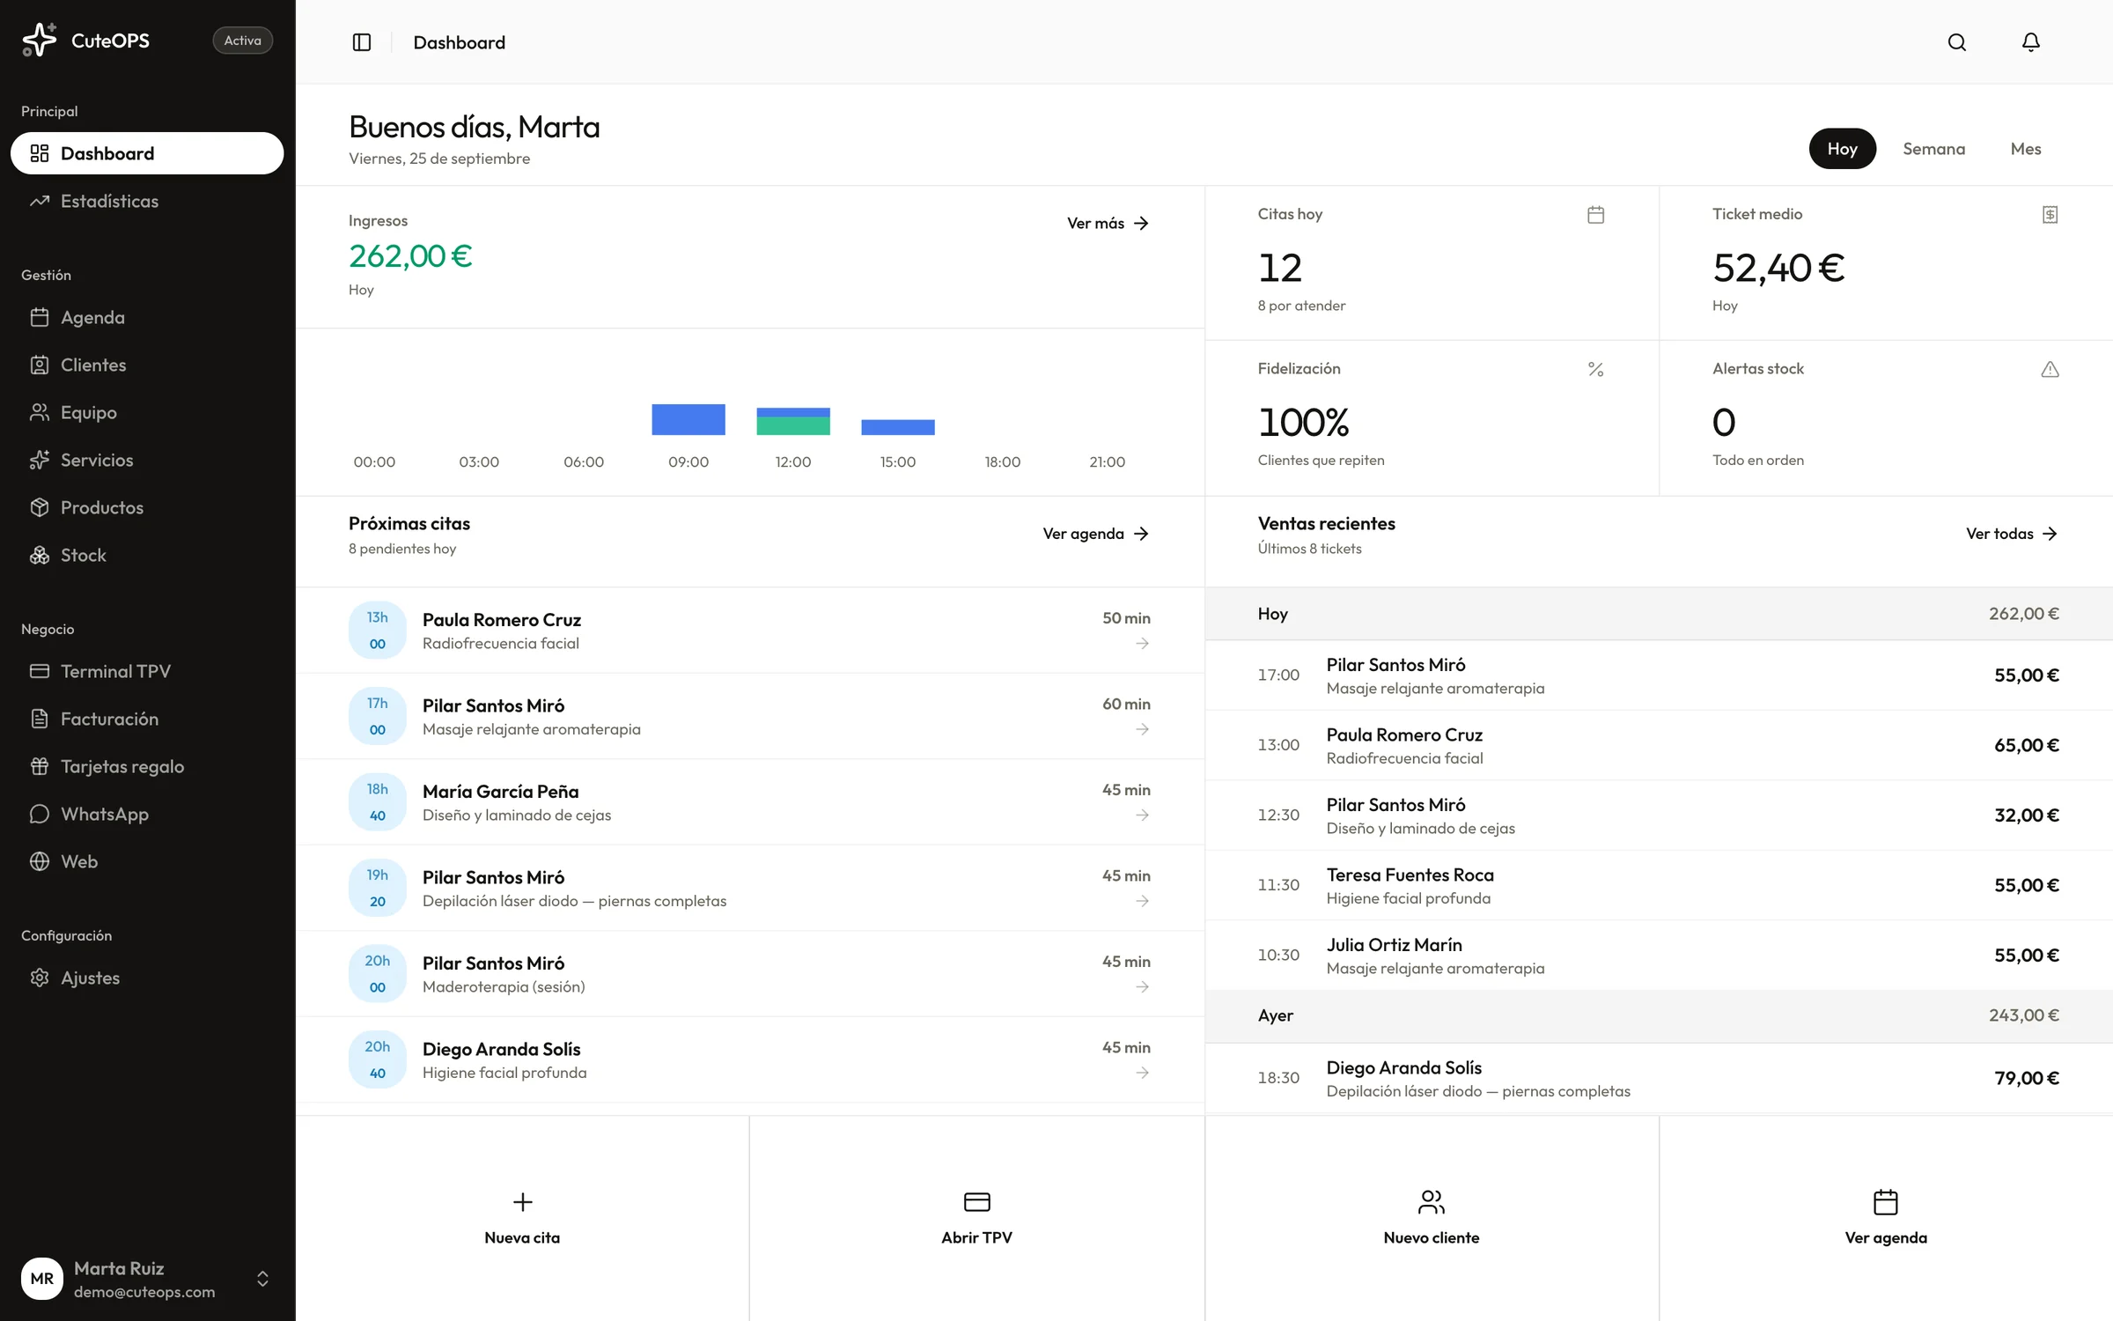Click the calendar icon in Citas hoy card
Screen dimensions: 2113x1321
(1595, 214)
